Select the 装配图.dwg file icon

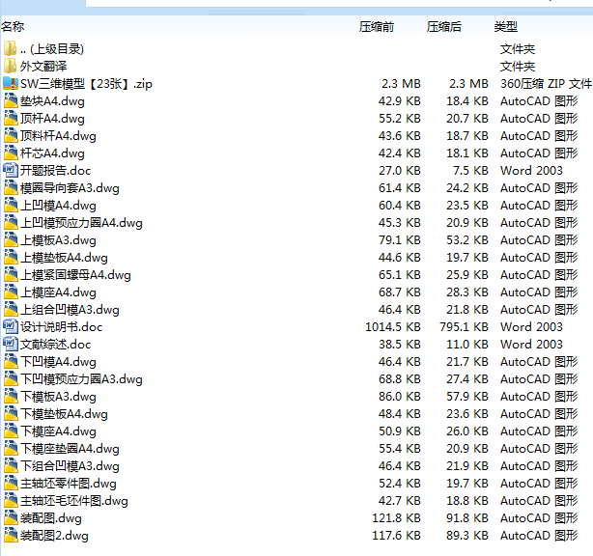click(11, 517)
